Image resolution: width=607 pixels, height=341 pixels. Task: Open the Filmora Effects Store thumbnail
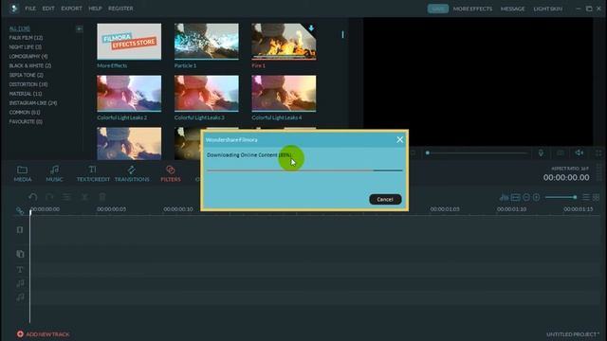(129, 42)
